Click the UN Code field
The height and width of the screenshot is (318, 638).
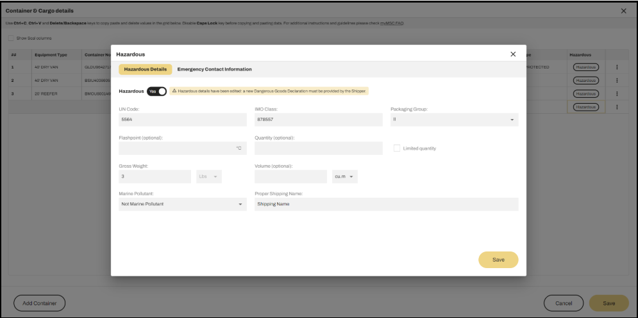click(x=183, y=120)
